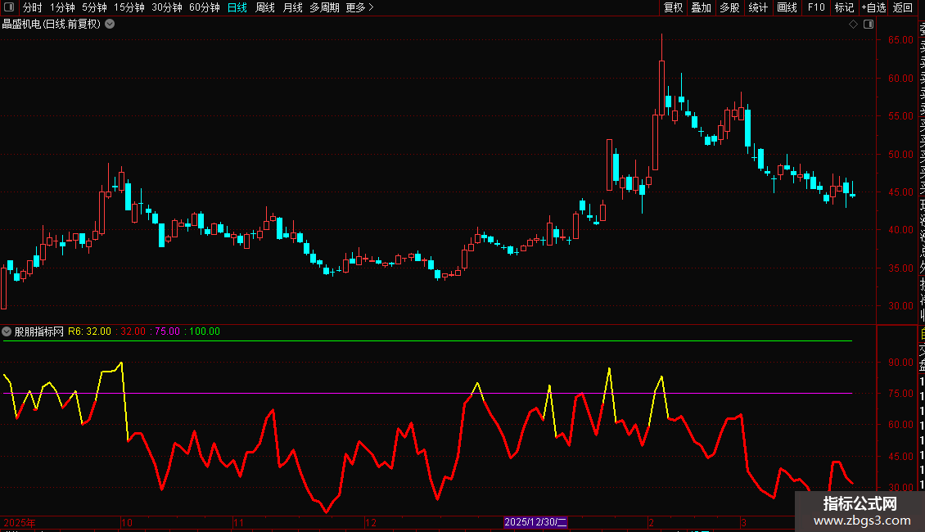Select the 60分钟 period tab
Viewport: 925px width, 532px height.
[204, 7]
